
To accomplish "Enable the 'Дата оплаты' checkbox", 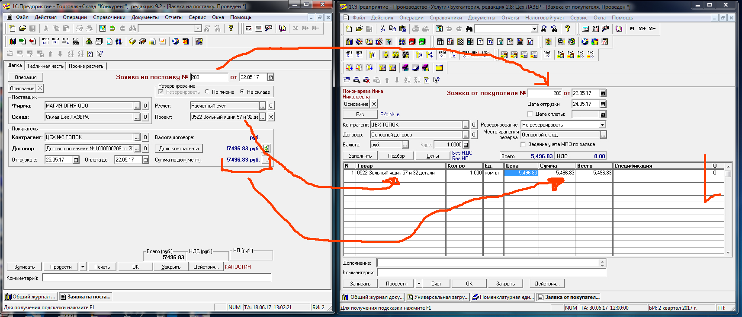I will (x=530, y=114).
